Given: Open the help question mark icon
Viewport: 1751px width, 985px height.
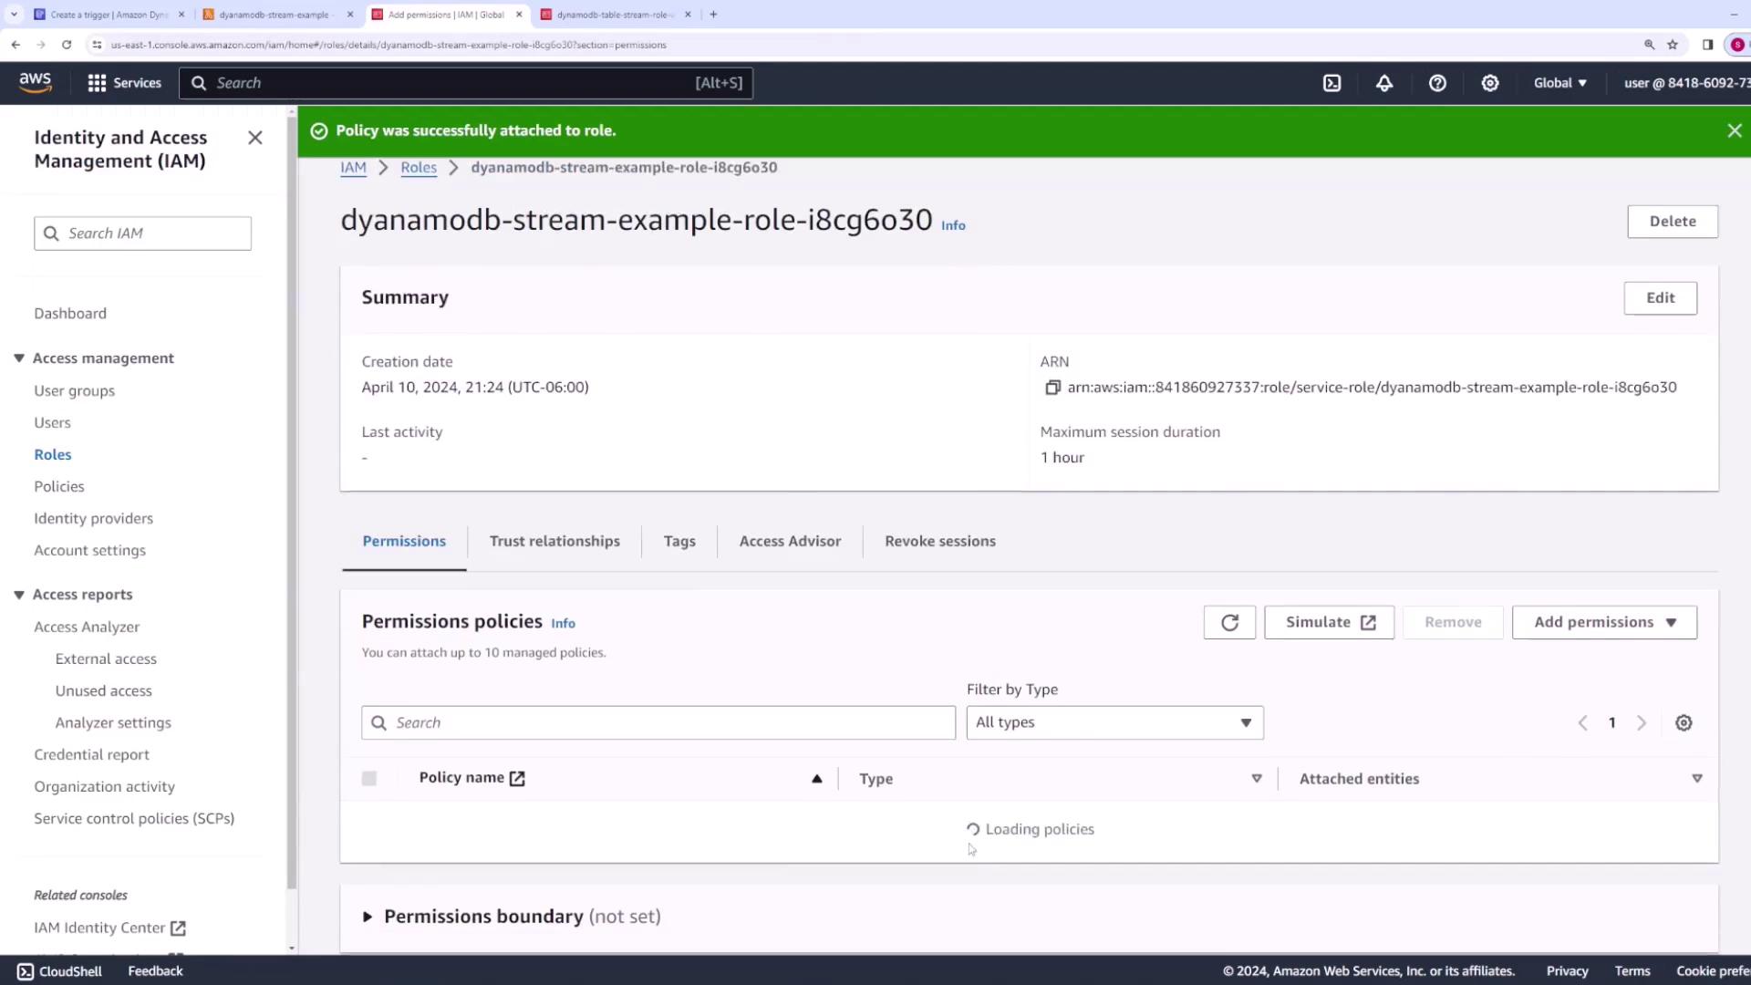Looking at the screenshot, I should tap(1437, 83).
